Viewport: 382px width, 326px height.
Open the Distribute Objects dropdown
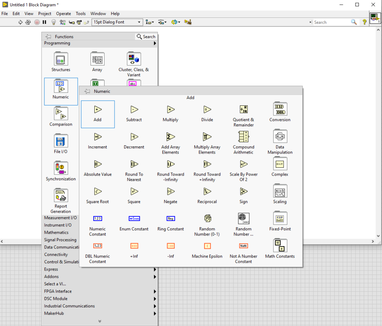tap(162, 22)
